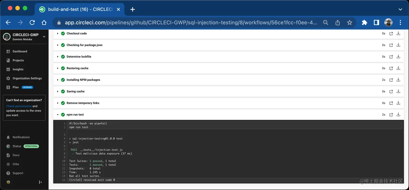Open the Support page
Image resolution: width=409 pixels, height=190 pixels.
(x=18, y=173)
